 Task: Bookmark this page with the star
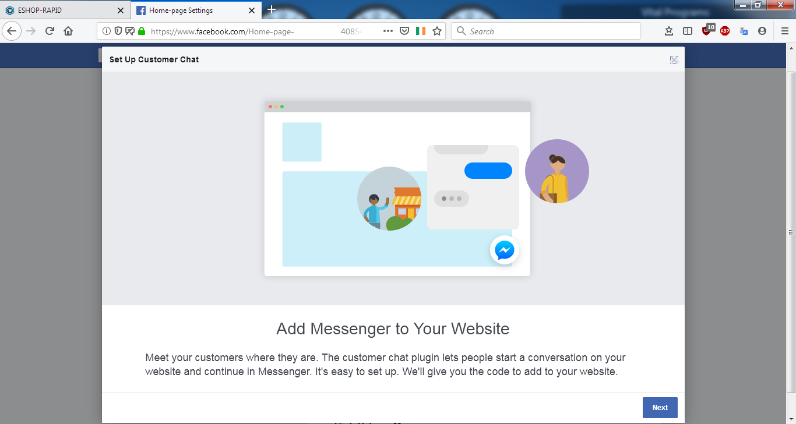(437, 31)
